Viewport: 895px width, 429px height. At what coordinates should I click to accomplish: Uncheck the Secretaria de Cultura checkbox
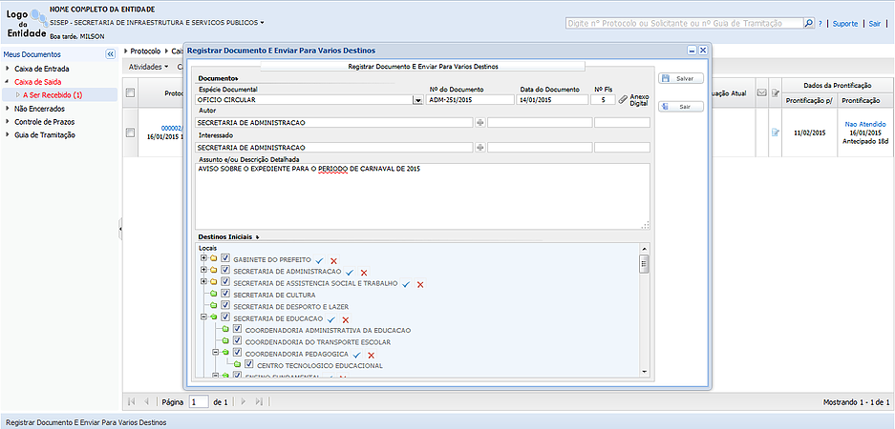225,295
